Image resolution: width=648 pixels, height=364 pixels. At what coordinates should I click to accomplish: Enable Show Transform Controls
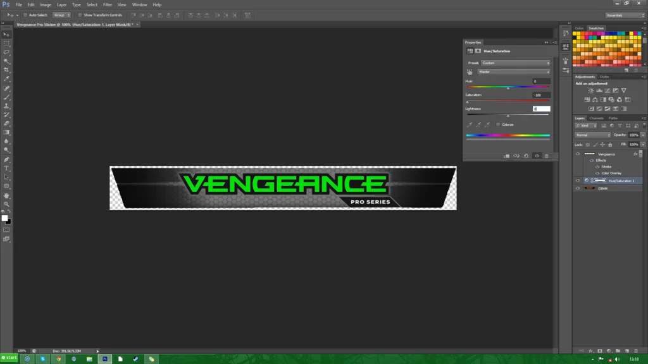click(x=80, y=15)
